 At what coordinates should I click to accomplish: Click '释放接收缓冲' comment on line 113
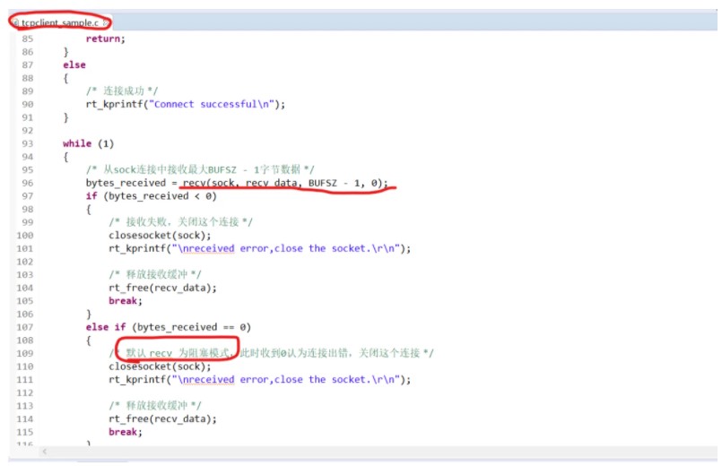[x=154, y=406]
